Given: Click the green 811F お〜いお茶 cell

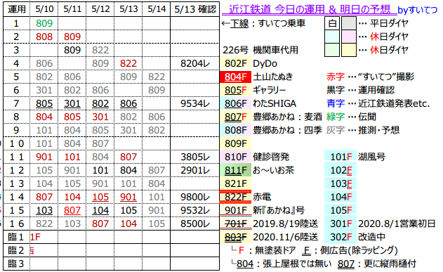Looking at the screenshot, I should [x=235, y=170].
